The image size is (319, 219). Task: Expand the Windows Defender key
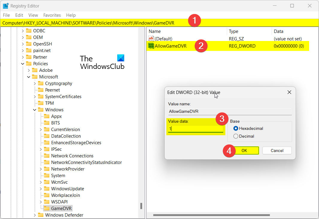click(x=35, y=215)
